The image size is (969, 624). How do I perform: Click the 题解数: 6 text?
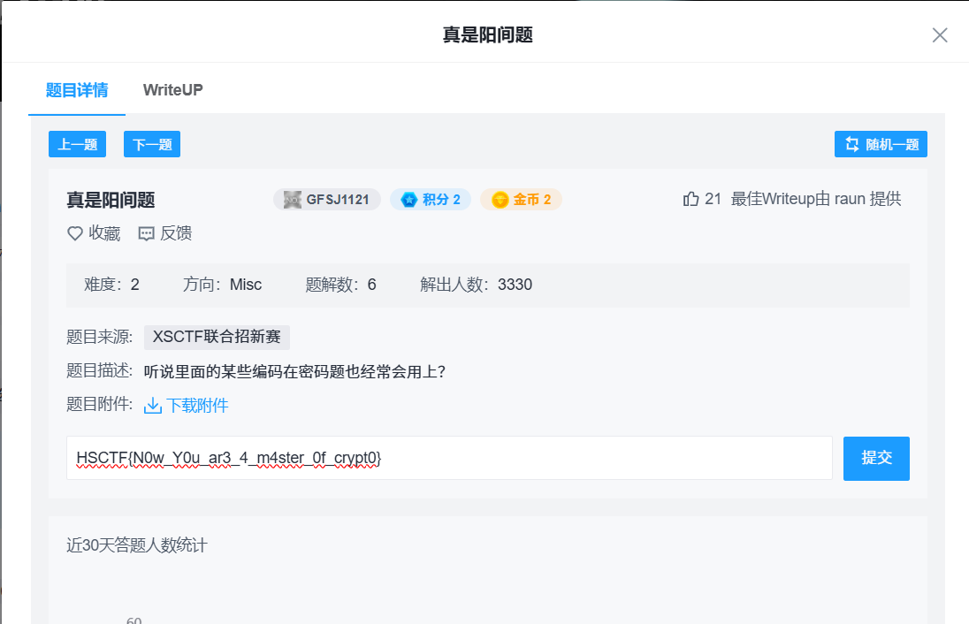tap(340, 285)
